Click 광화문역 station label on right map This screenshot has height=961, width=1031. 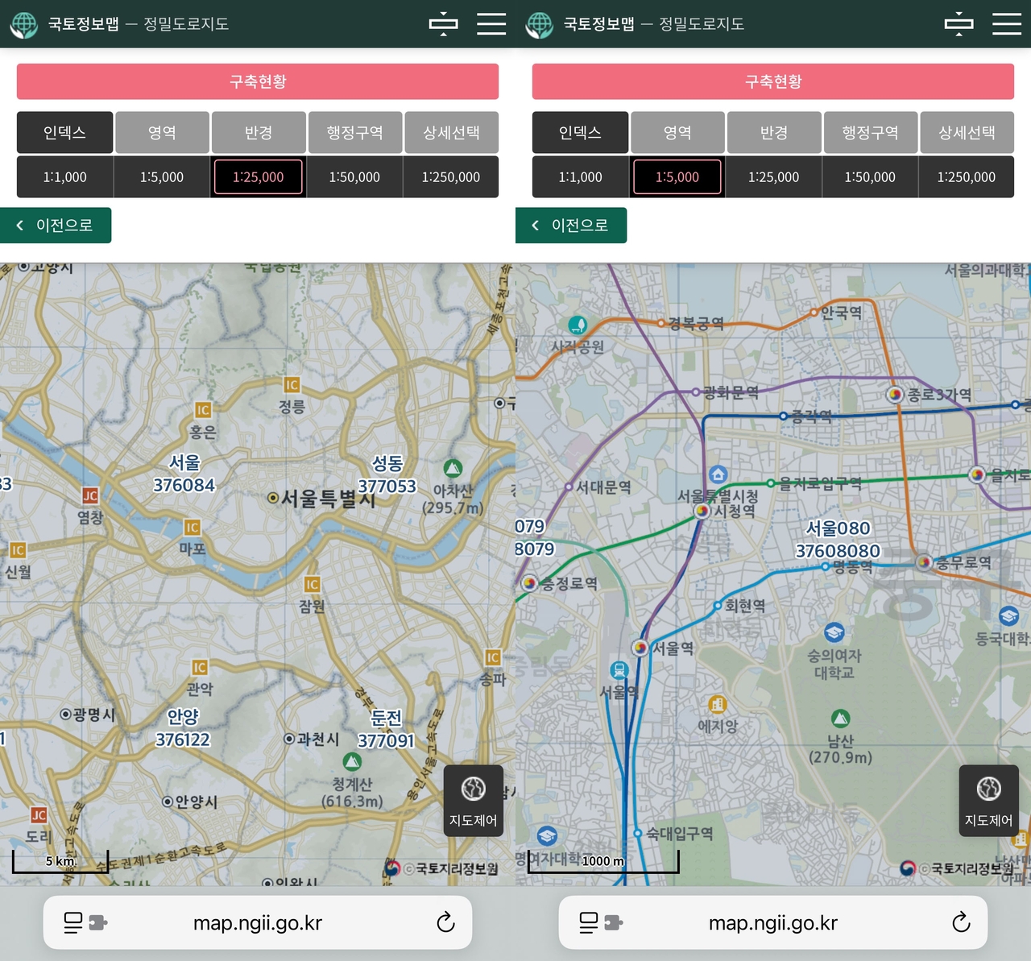click(731, 393)
